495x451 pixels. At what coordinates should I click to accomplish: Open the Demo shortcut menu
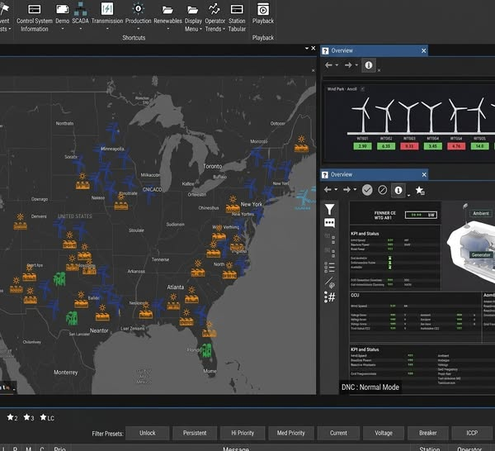click(x=62, y=17)
